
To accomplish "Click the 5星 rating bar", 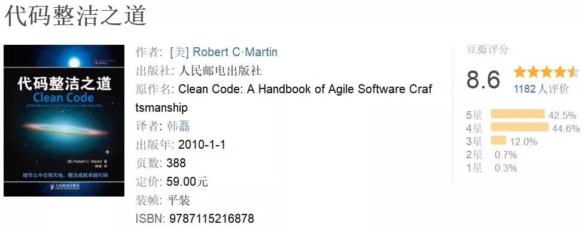I will click(517, 114).
